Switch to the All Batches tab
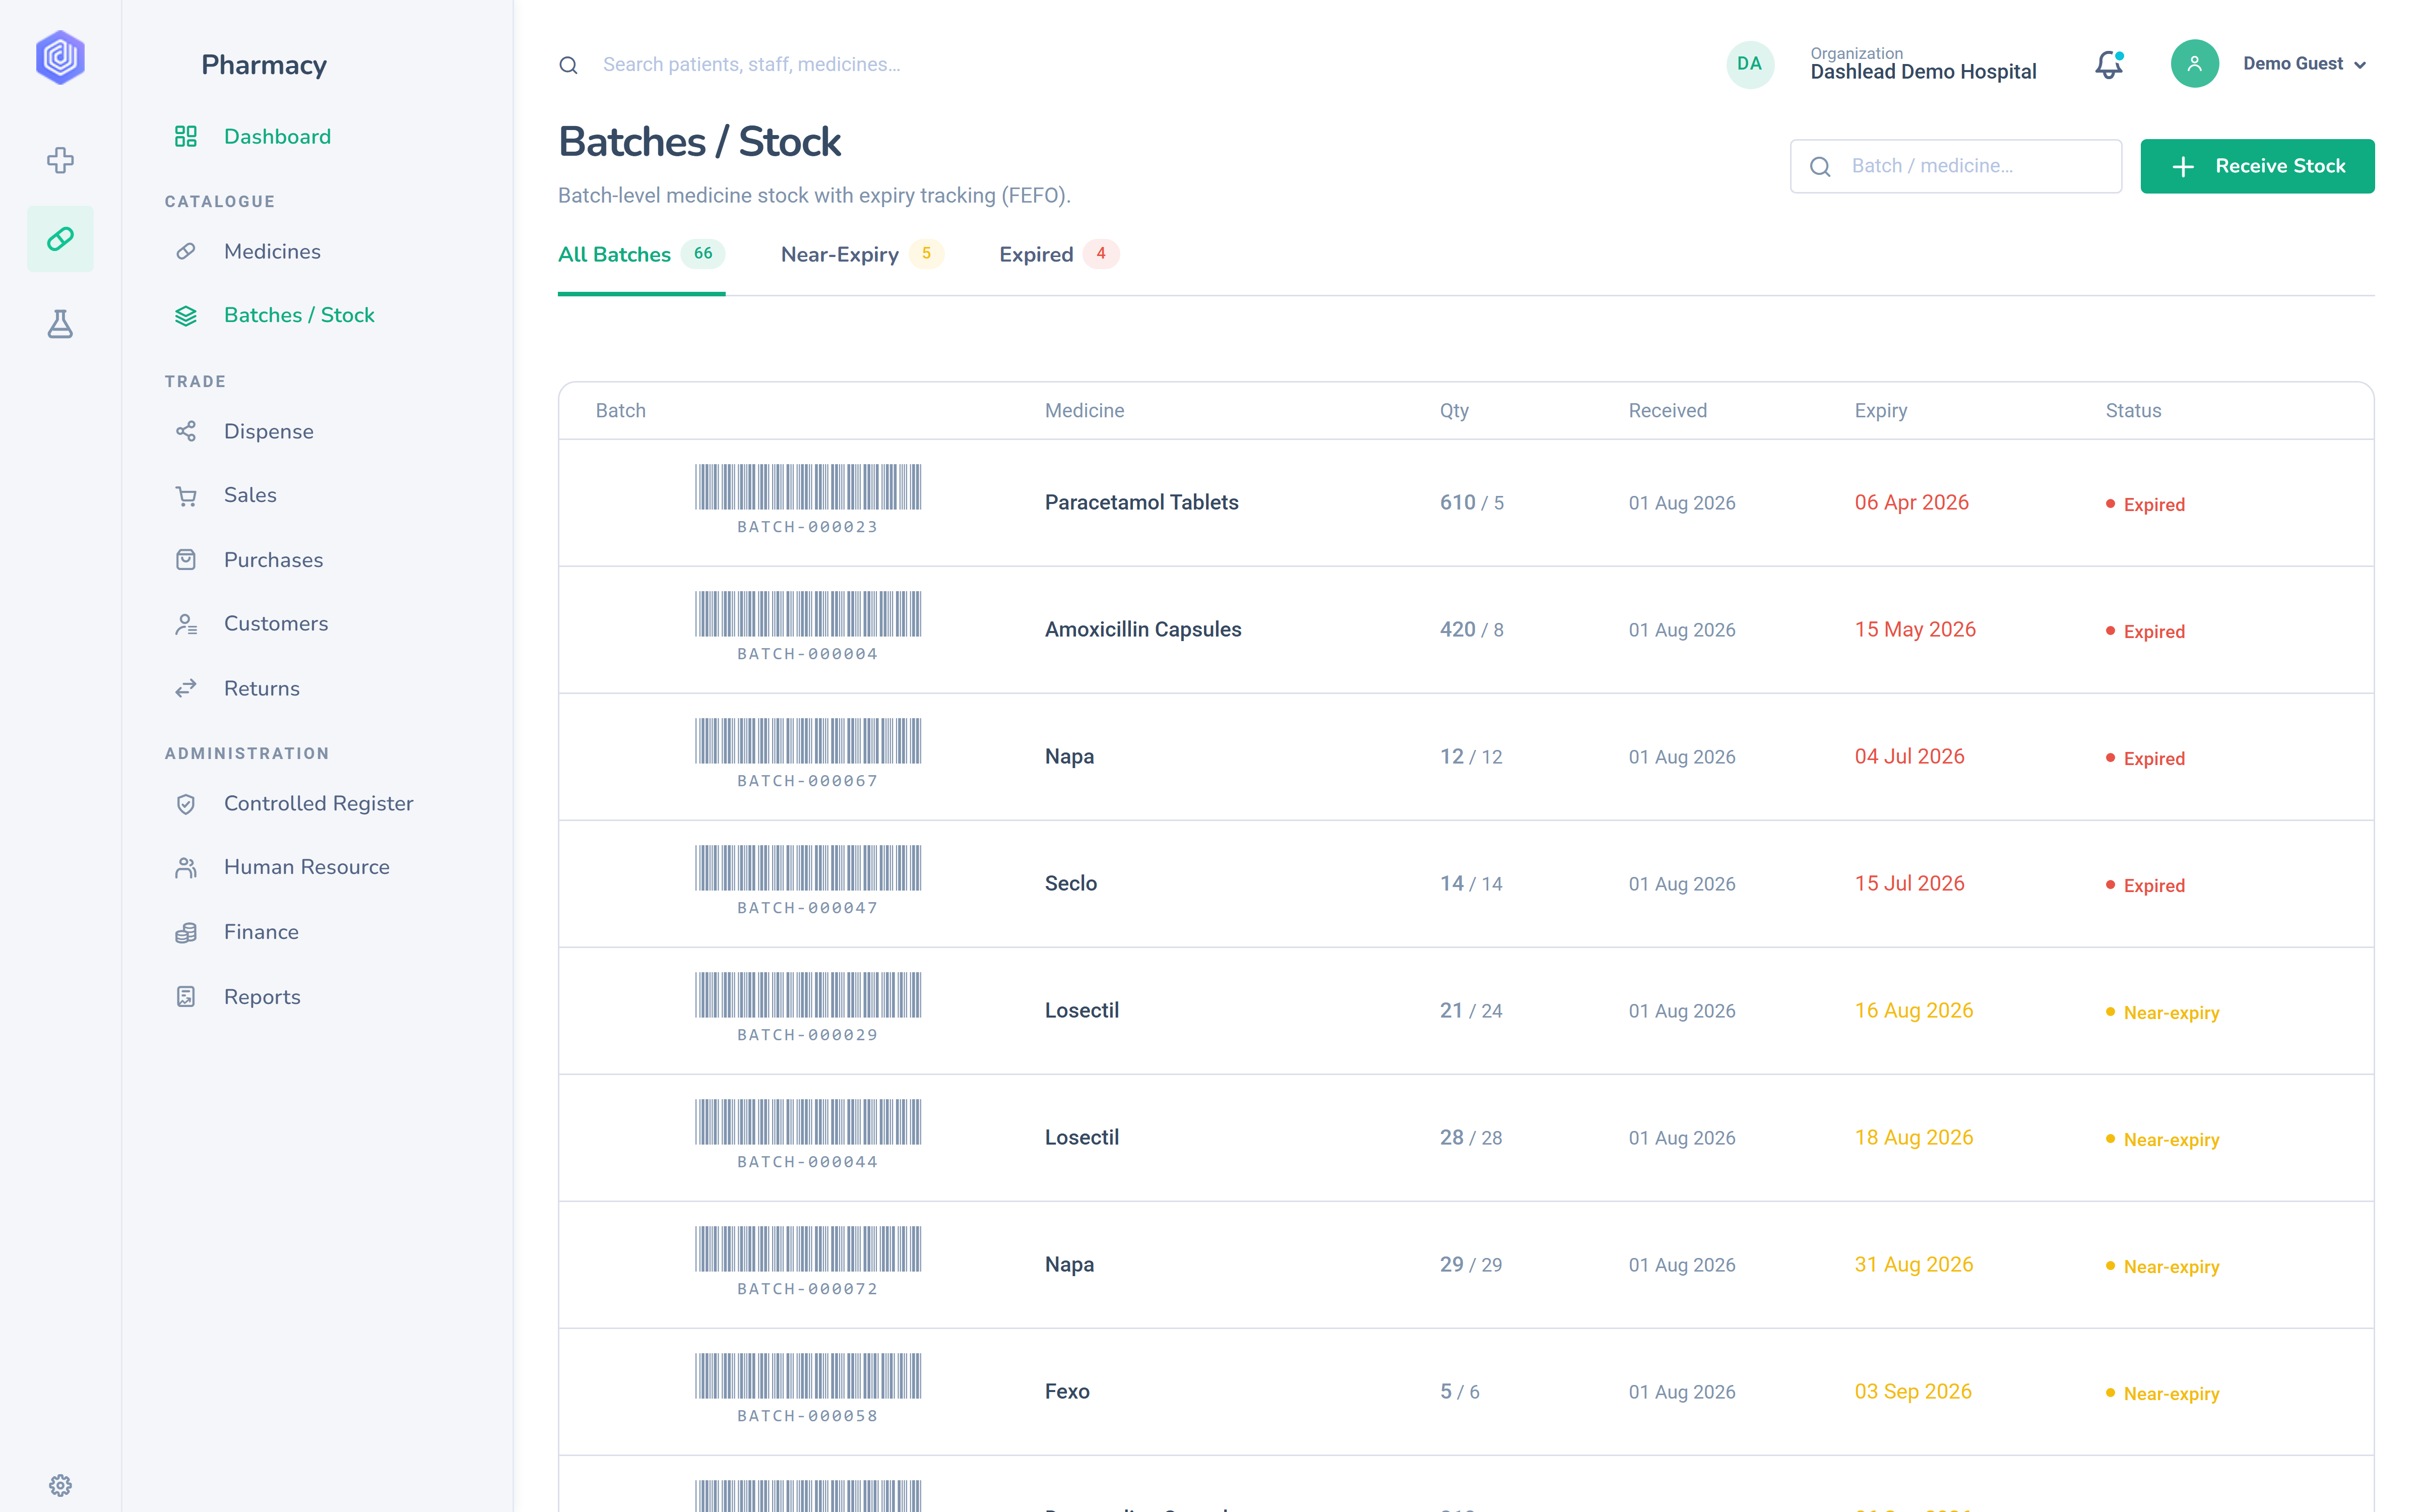The image size is (2419, 1512). point(641,254)
